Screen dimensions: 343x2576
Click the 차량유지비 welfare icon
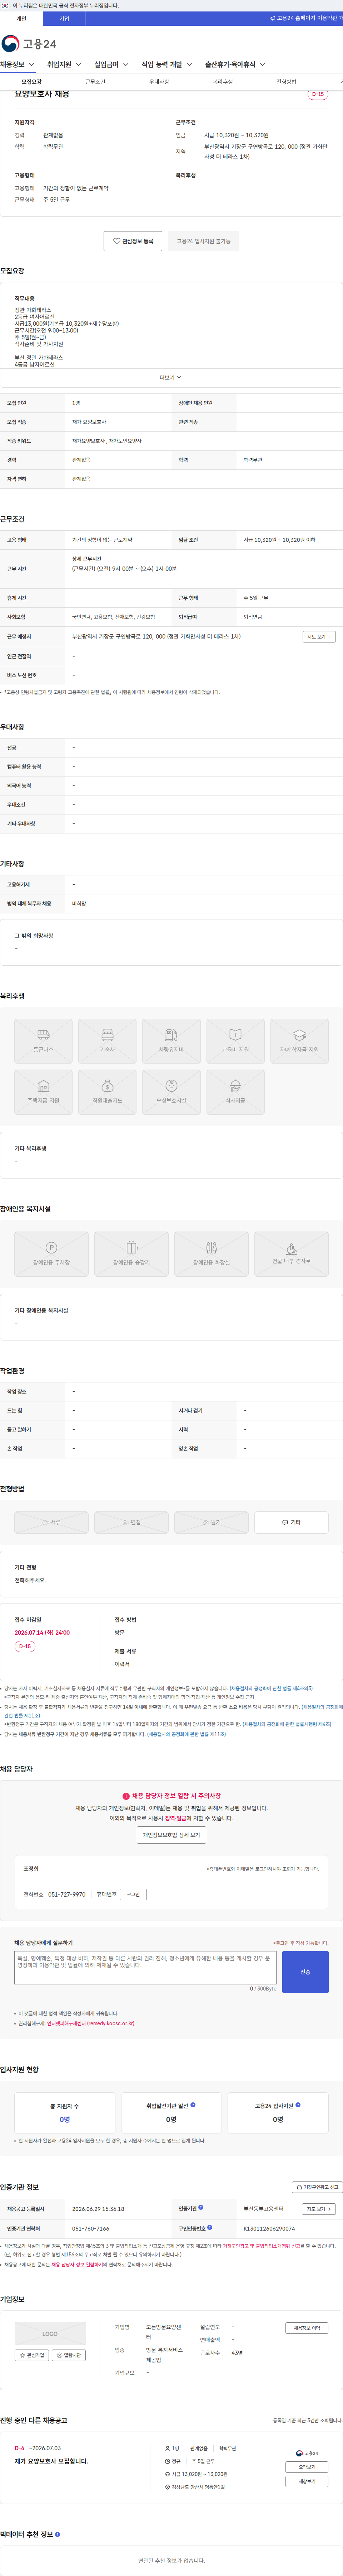point(171,1041)
